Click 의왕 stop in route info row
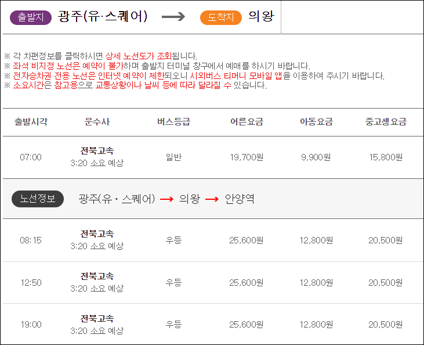Viewport: 424px width, 345px height. click(190, 199)
